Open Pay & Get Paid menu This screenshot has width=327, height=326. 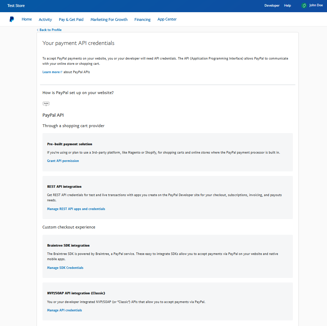[71, 20]
